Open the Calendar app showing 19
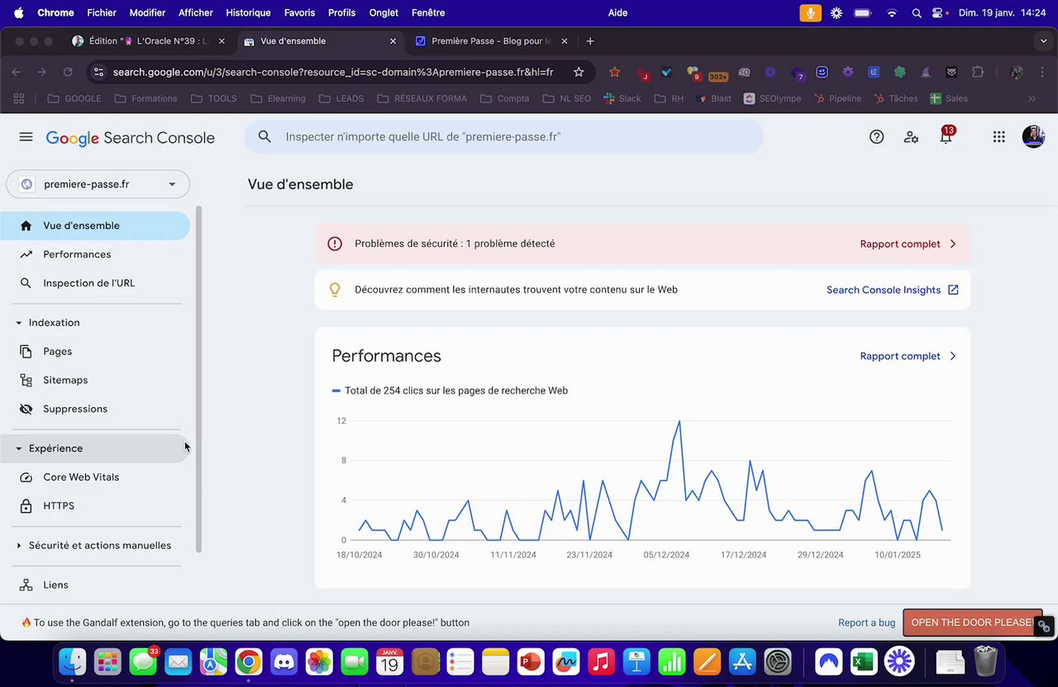 (389, 661)
